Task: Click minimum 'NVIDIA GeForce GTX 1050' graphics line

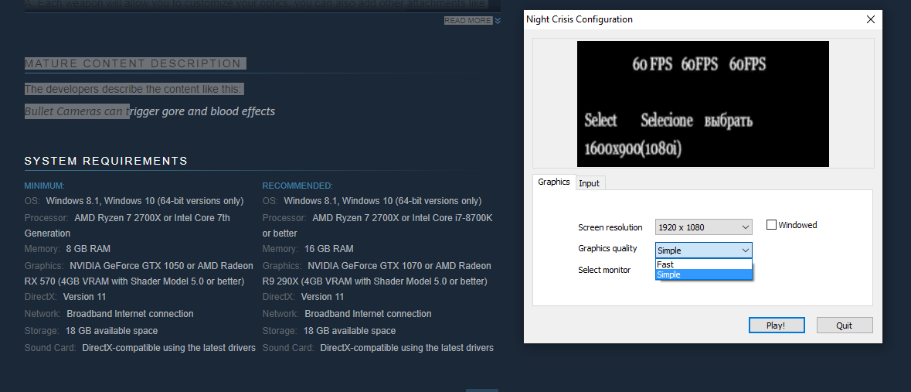Action: click(139, 274)
